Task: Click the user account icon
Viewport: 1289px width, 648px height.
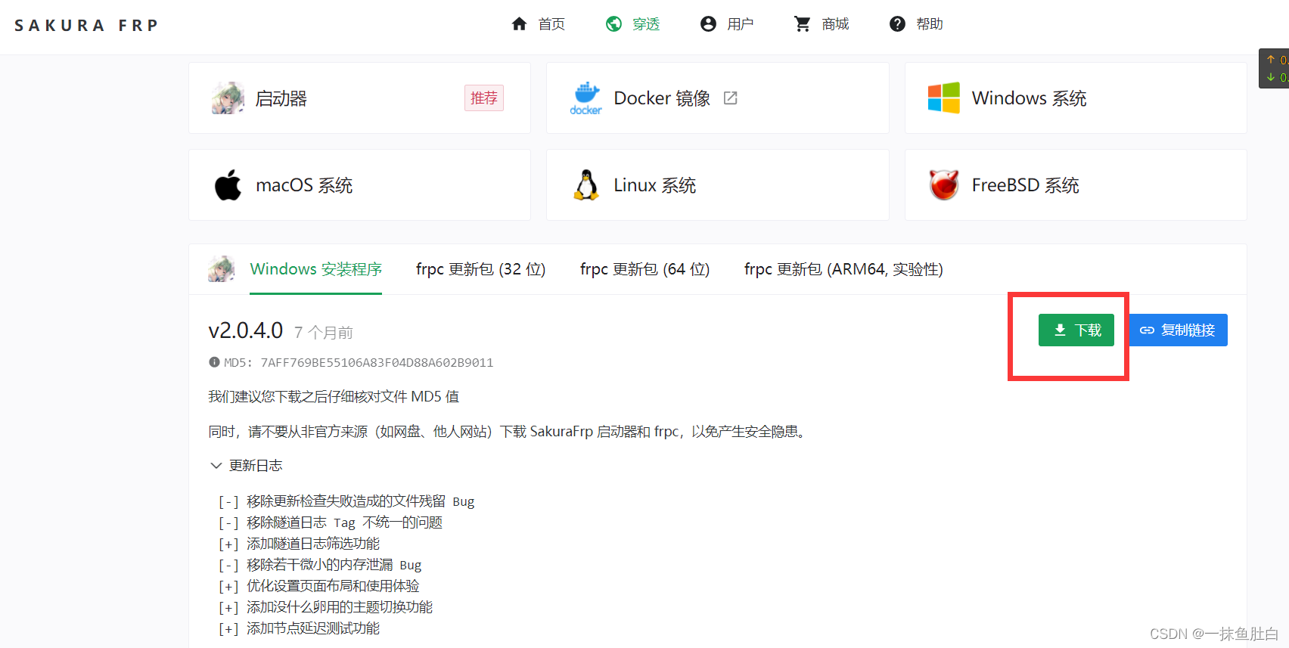Action: pos(708,24)
